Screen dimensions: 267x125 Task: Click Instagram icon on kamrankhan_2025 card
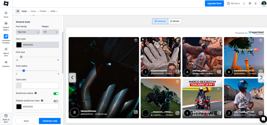point(261,72)
